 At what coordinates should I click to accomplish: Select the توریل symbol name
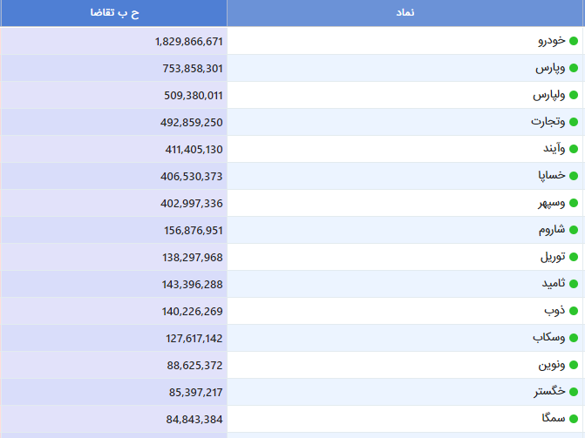click(x=552, y=257)
